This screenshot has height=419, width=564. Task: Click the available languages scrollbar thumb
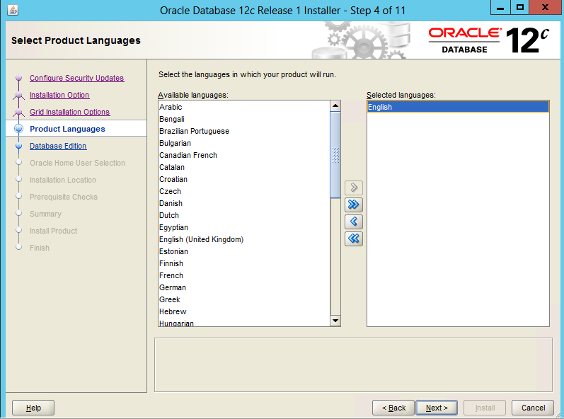tap(335, 154)
